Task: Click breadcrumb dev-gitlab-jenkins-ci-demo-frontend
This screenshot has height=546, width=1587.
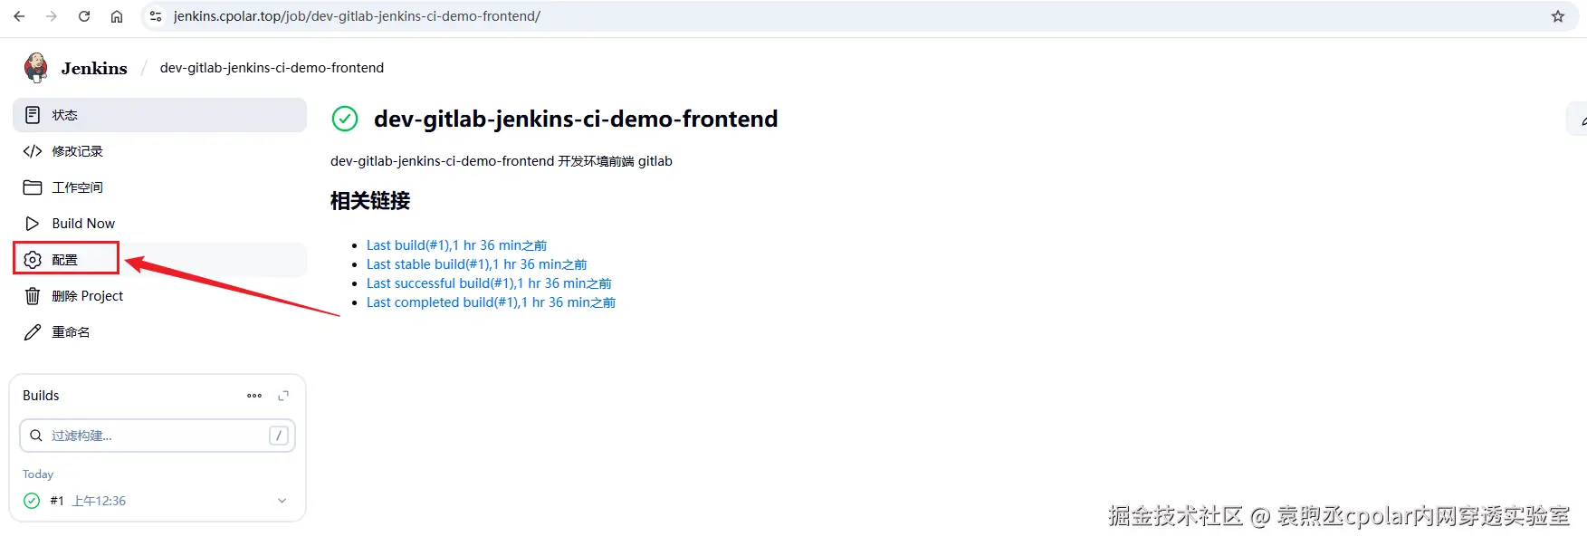Action: tap(272, 68)
